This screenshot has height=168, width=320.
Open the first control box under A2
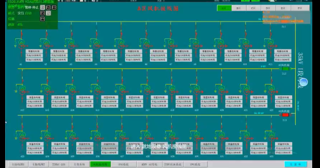[59, 51]
